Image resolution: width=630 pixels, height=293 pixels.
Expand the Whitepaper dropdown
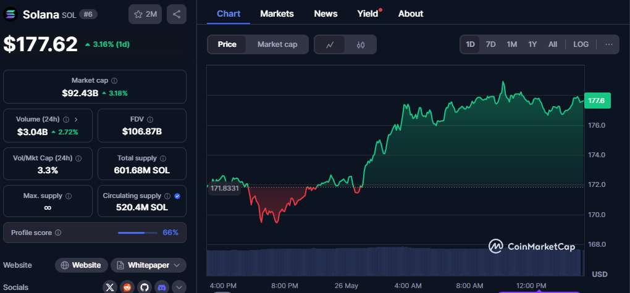[149, 265]
